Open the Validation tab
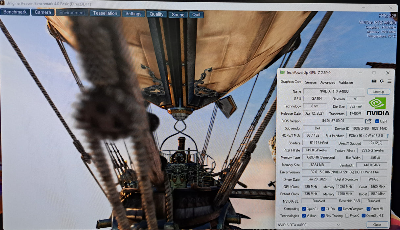The image size is (400, 230). point(346,82)
